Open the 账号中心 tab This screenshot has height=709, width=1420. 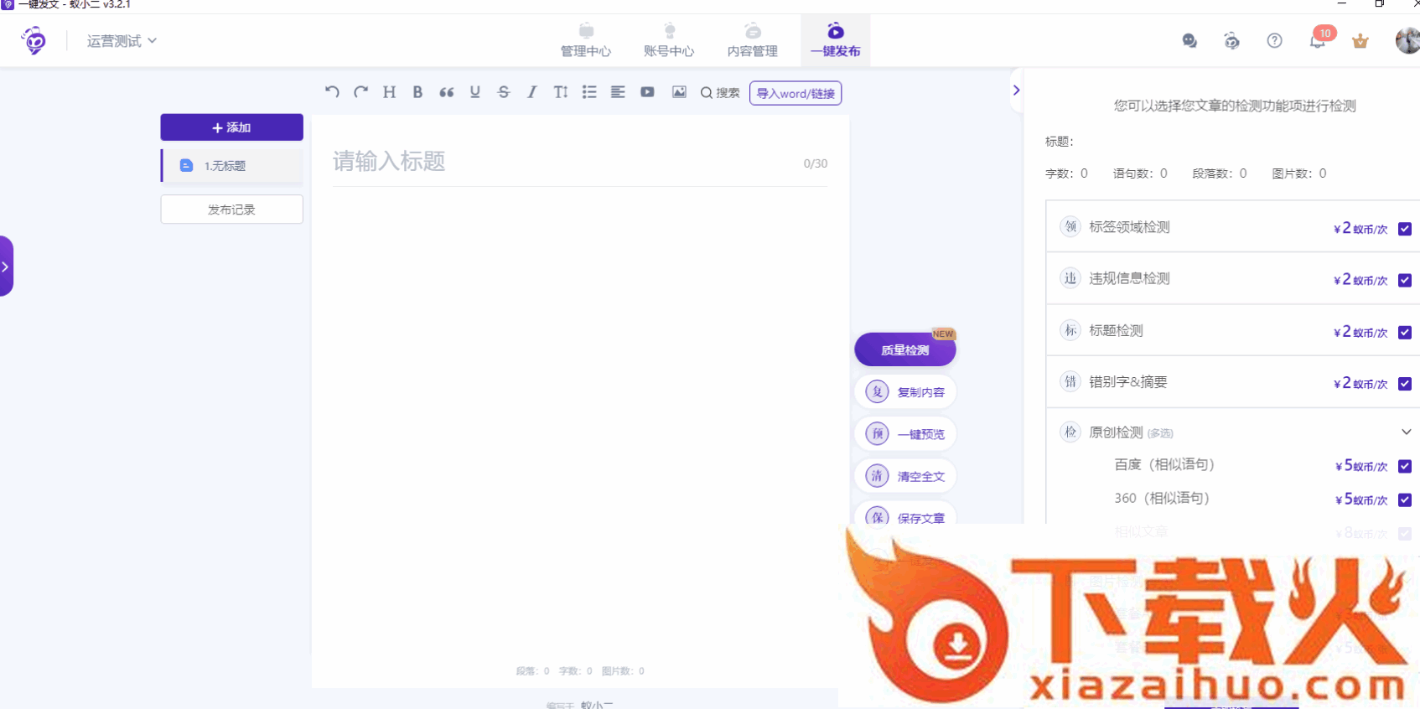668,41
